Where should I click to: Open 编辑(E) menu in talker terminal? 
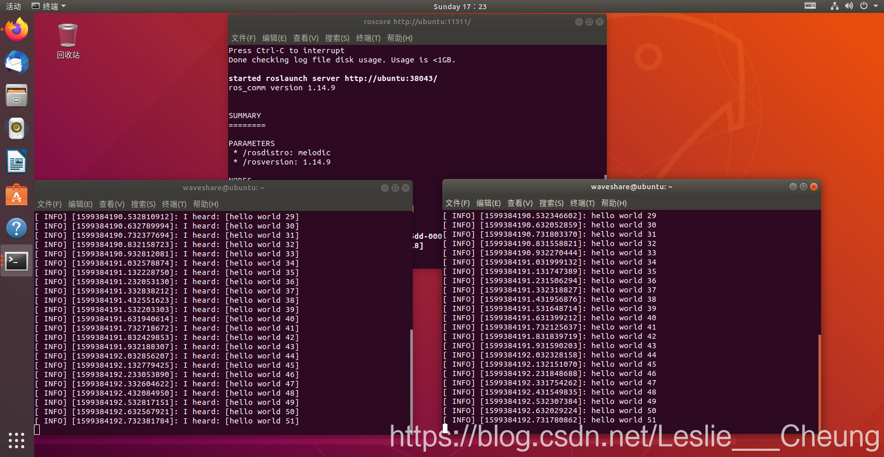tap(488, 203)
